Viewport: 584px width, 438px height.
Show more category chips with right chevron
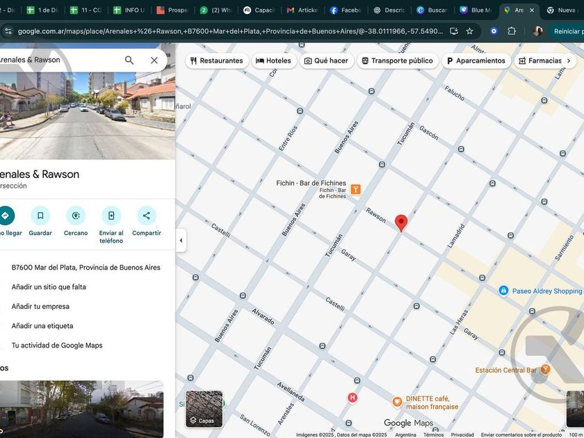click(569, 60)
